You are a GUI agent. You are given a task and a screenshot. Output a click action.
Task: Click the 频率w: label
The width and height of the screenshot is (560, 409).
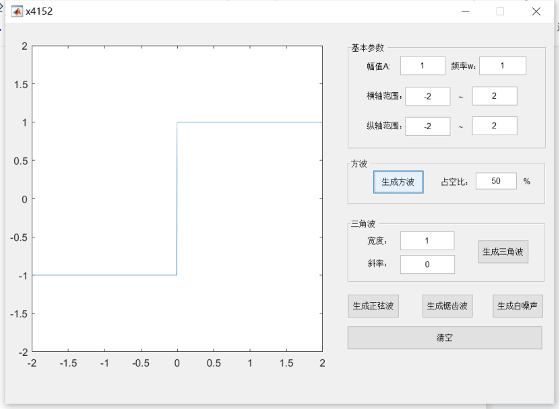coord(463,66)
